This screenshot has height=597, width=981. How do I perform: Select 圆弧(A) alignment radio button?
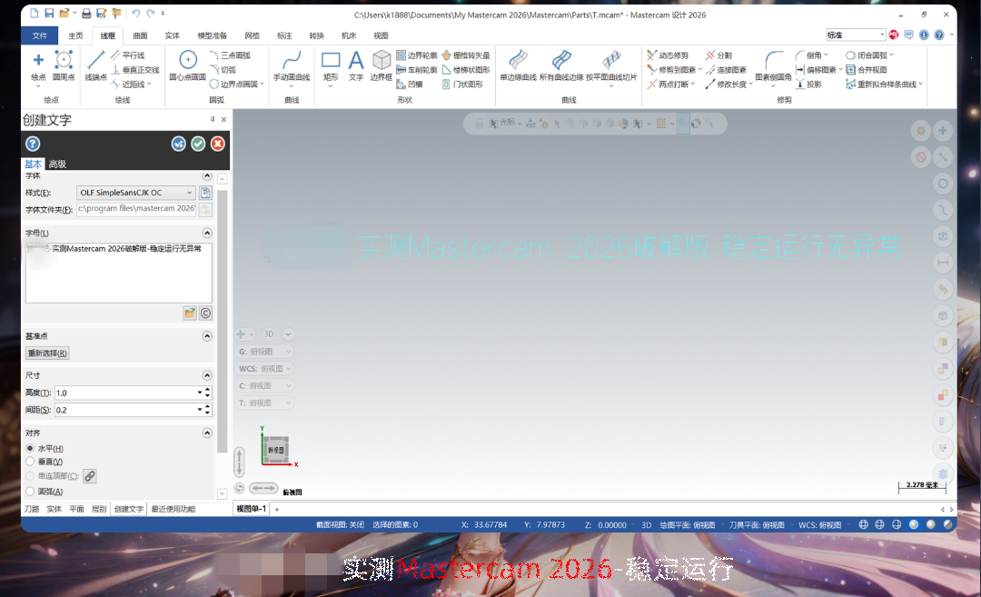(30, 492)
